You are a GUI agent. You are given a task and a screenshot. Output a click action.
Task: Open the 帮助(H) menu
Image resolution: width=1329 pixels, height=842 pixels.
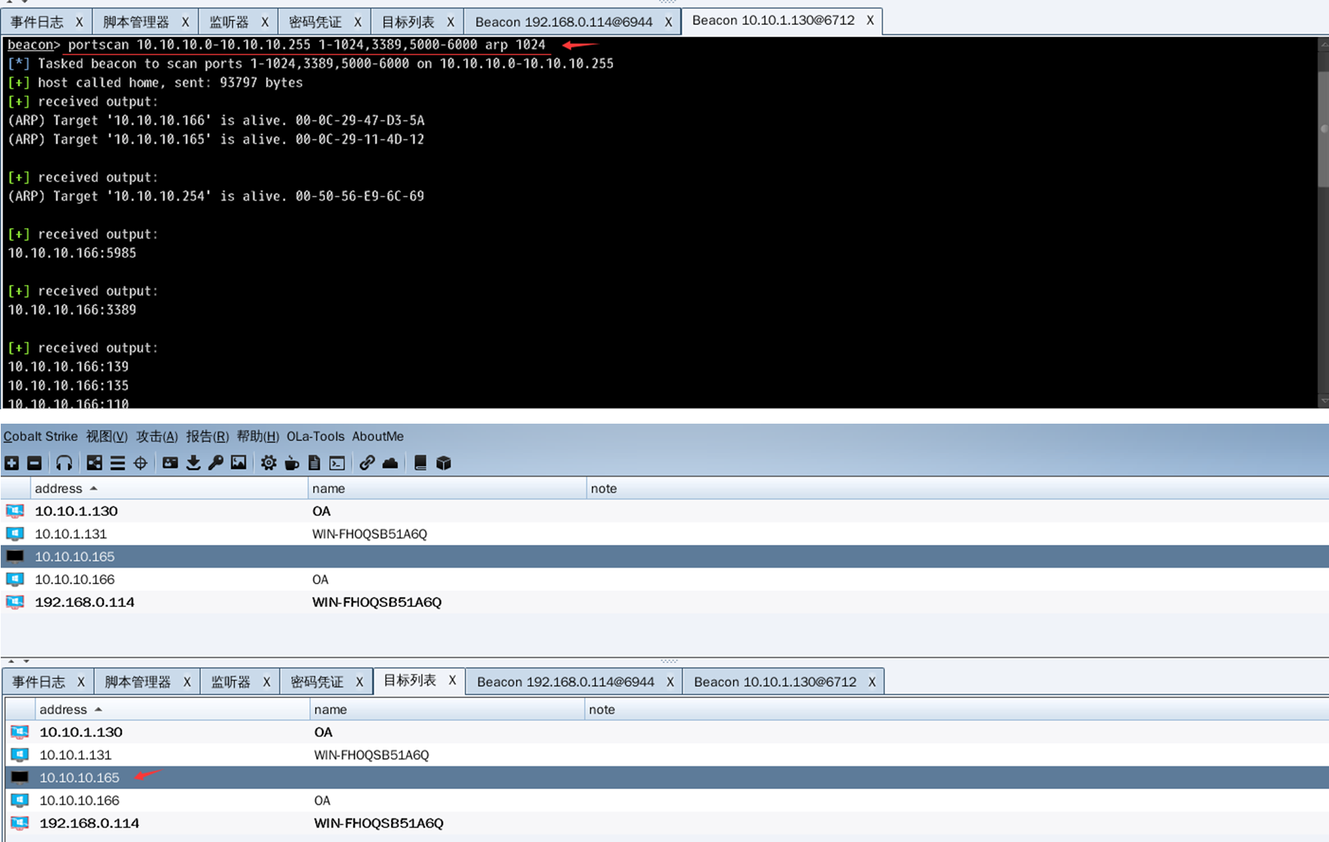258,437
